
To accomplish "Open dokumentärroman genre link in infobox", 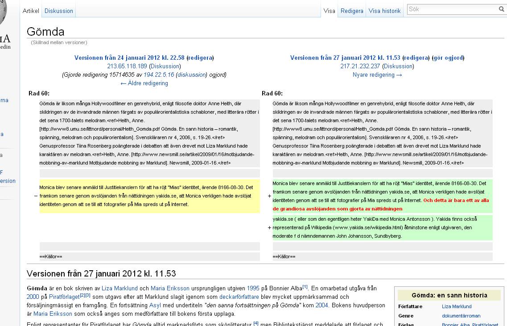I will click(461, 316).
